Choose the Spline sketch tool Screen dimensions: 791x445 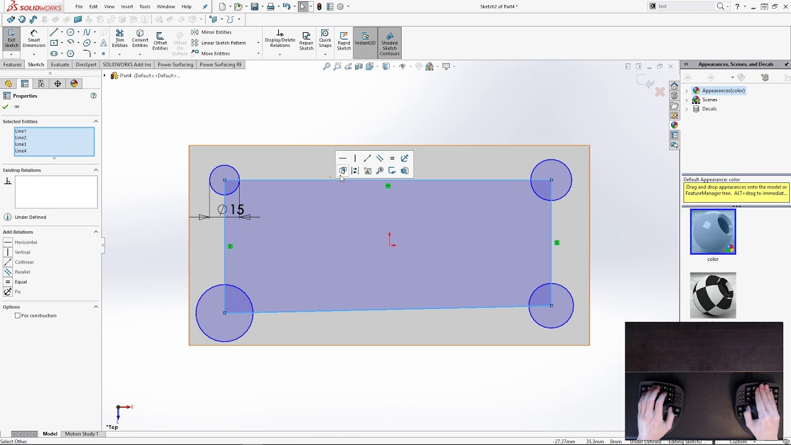click(x=87, y=32)
